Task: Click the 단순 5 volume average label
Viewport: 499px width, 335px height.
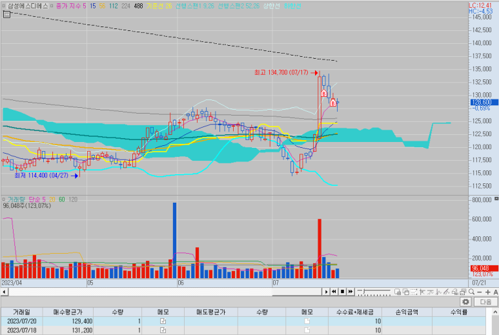Action: coord(37,199)
